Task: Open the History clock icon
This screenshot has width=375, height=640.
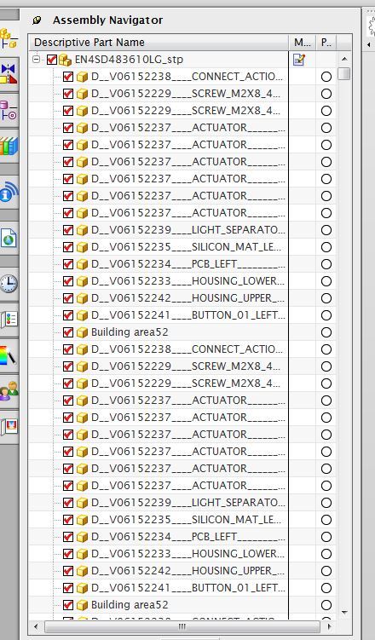Action: point(9,284)
